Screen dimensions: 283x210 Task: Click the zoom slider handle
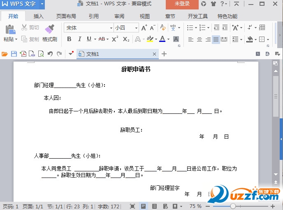tap(233, 206)
